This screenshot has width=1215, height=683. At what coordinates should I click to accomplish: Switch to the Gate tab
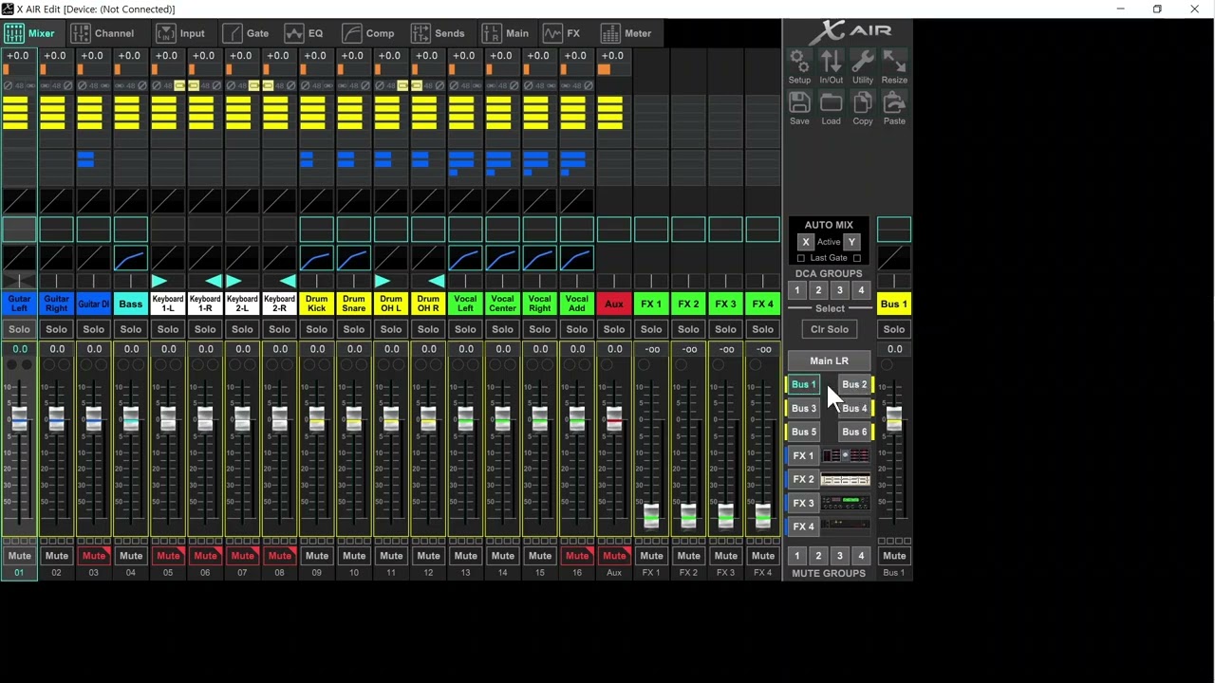point(246,33)
